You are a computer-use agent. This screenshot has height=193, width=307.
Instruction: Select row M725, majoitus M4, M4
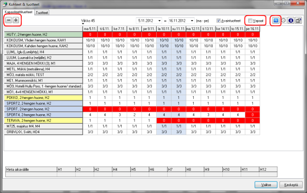(x=43, y=126)
